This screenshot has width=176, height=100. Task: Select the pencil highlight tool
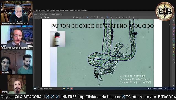tap(120, 17)
